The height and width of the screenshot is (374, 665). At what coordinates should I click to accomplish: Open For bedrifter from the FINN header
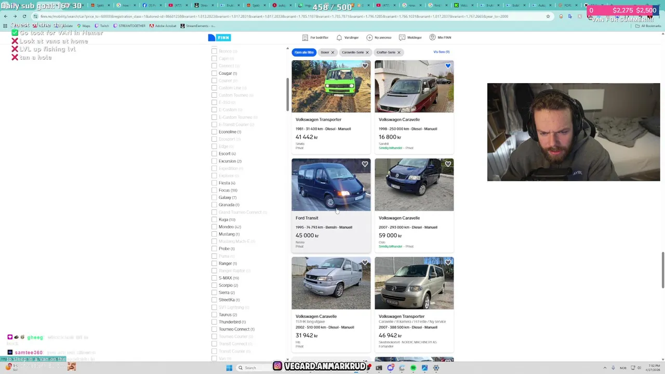315,37
